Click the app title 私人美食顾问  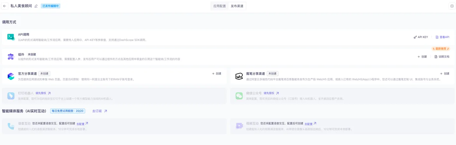21,6
